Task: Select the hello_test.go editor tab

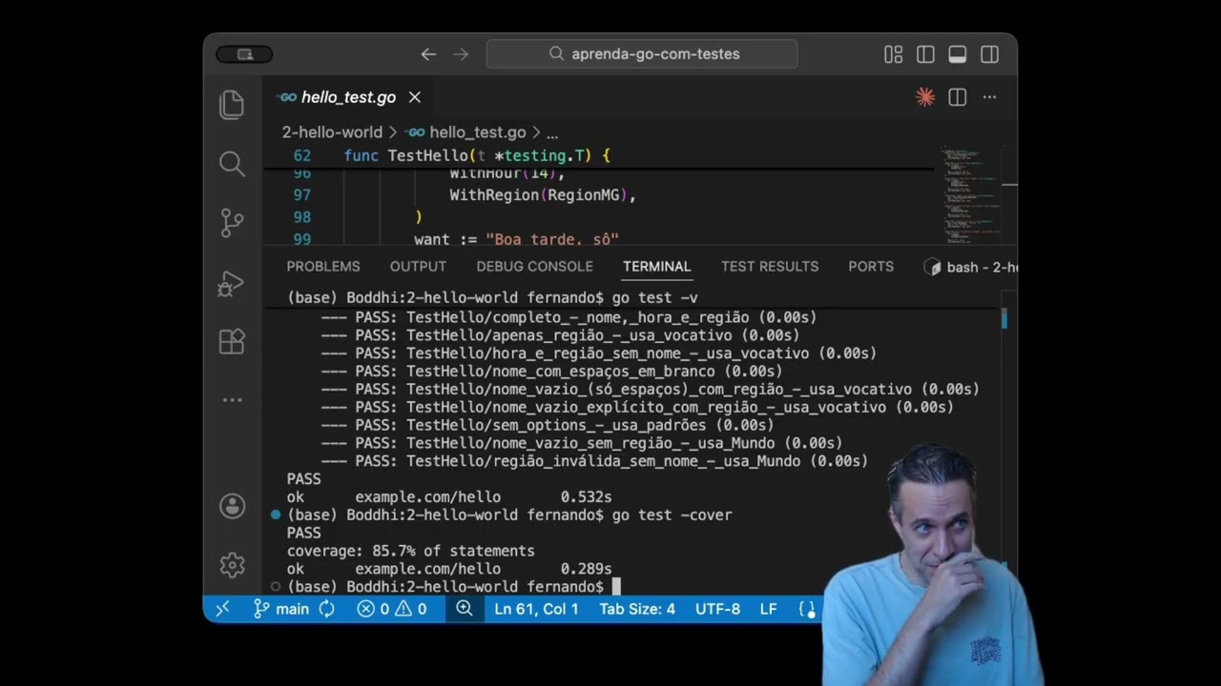Action: 350,97
